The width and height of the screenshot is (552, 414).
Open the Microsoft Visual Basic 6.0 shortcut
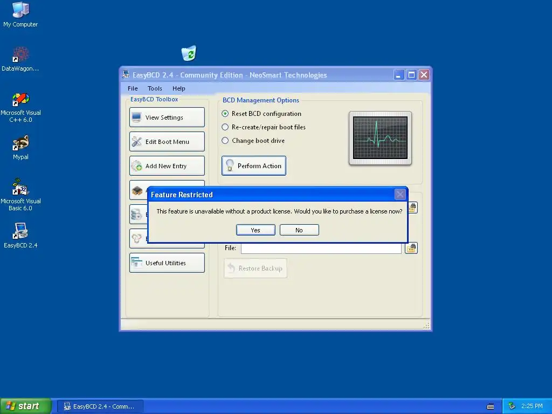point(20,195)
